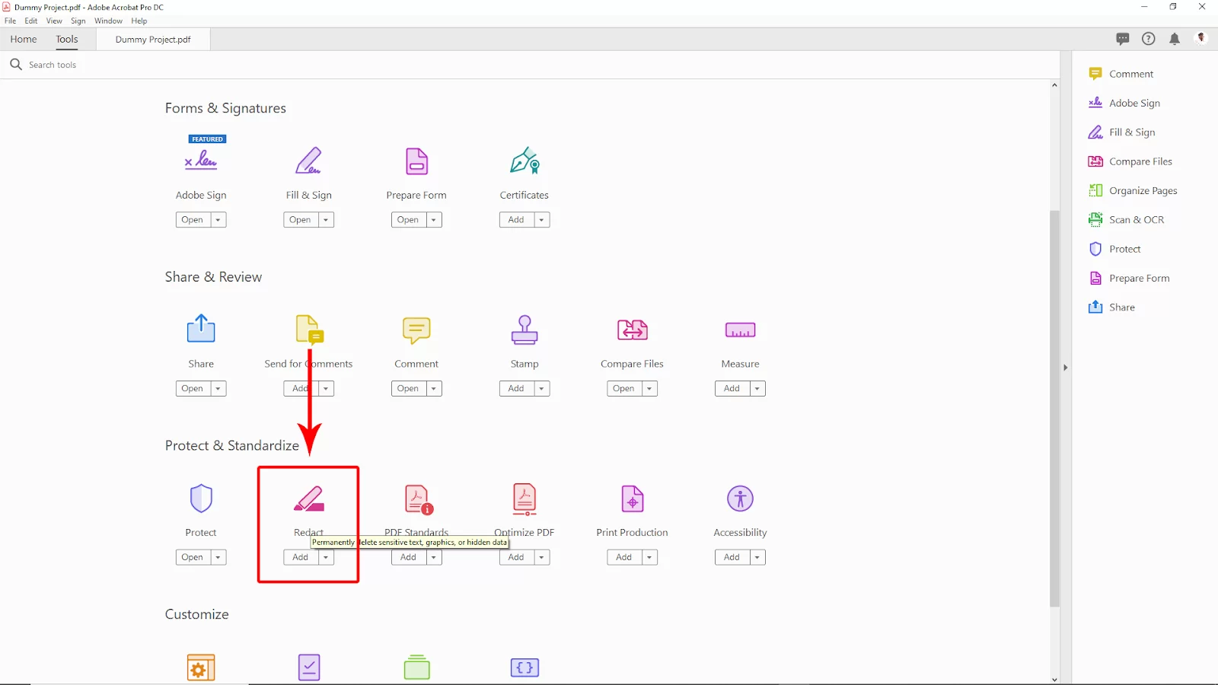Open the Window menu

pyautogui.click(x=108, y=21)
